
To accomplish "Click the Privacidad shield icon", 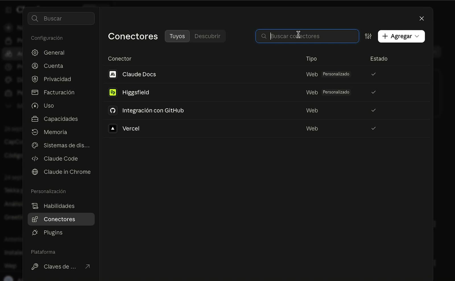I will click(x=35, y=79).
